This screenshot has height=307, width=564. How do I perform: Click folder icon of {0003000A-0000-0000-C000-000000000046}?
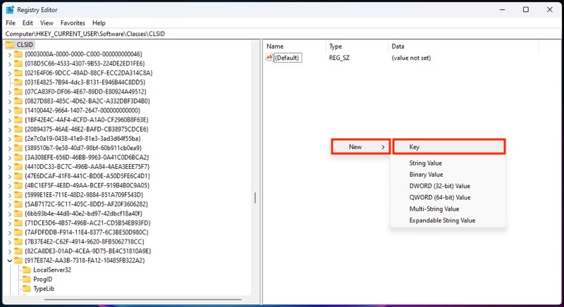click(18, 54)
